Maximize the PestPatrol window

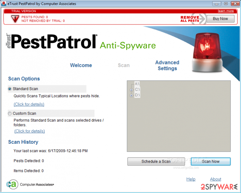(226, 3)
